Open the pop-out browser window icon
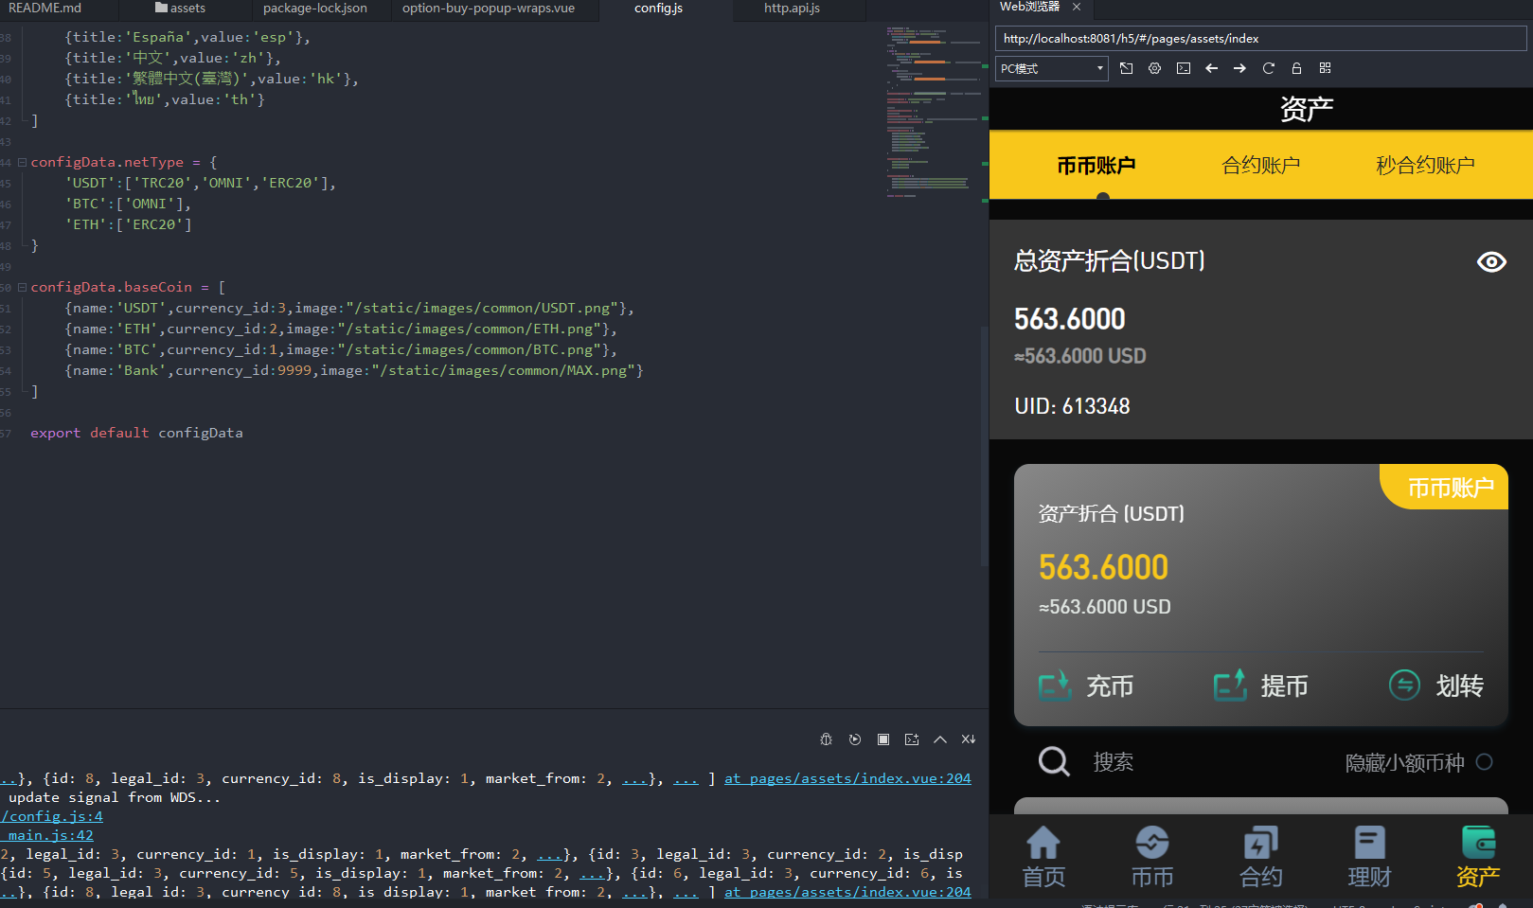The width and height of the screenshot is (1533, 908). point(1126,68)
